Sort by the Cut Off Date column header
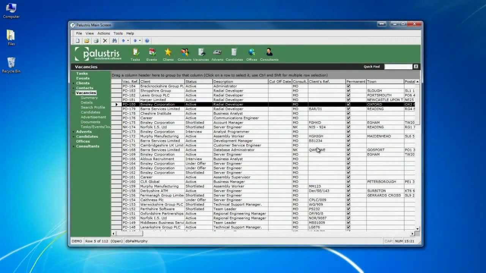 pos(280,82)
